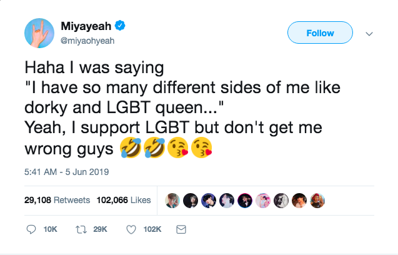Open the Miyayeah display name link
The image size is (398, 255).
(x=86, y=26)
